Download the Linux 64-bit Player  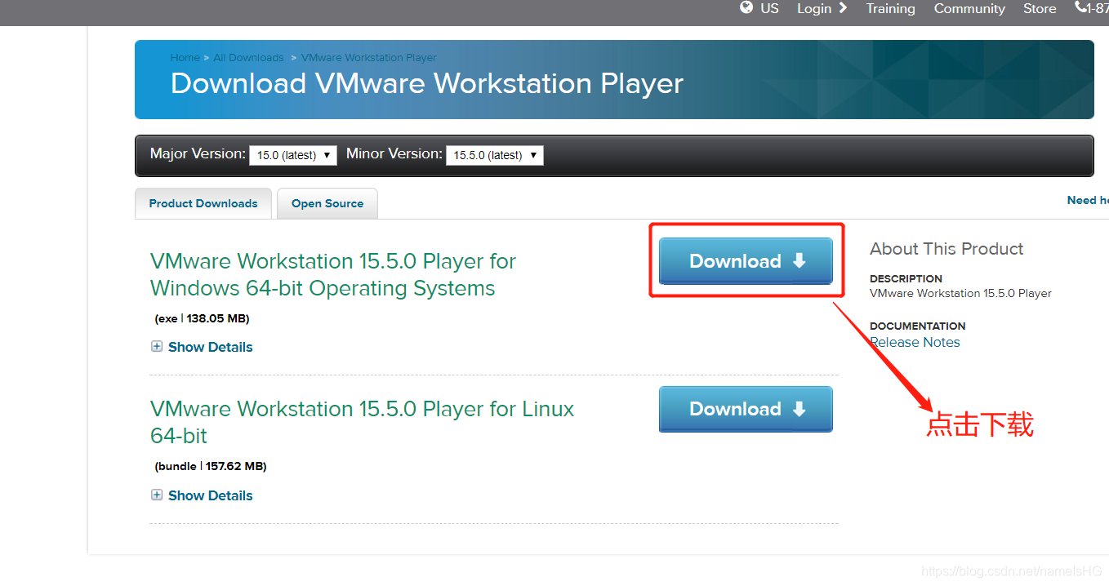click(746, 409)
